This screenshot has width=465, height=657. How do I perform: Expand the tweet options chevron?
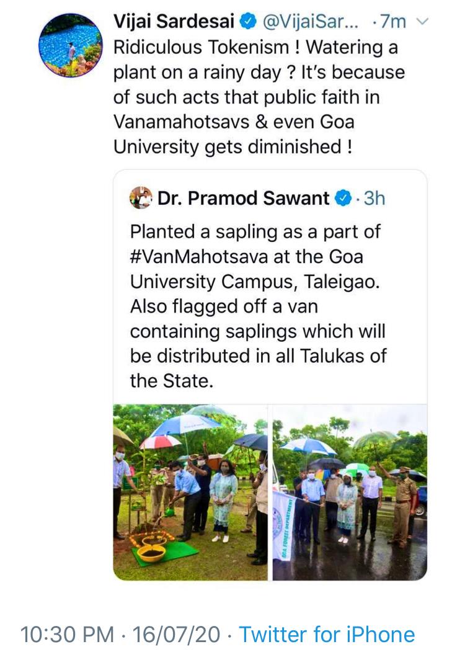click(x=422, y=22)
